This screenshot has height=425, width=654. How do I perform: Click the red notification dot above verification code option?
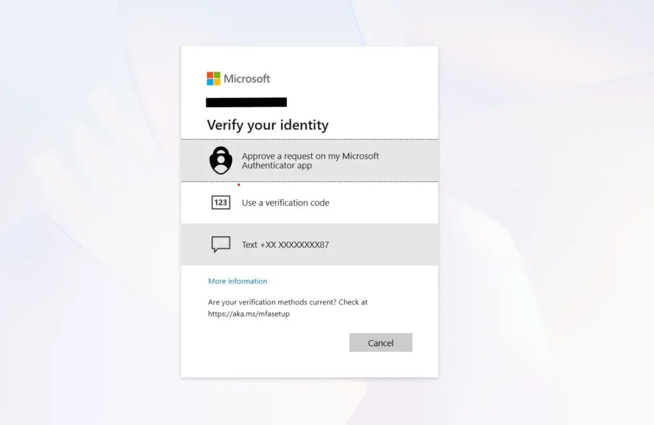point(238,186)
